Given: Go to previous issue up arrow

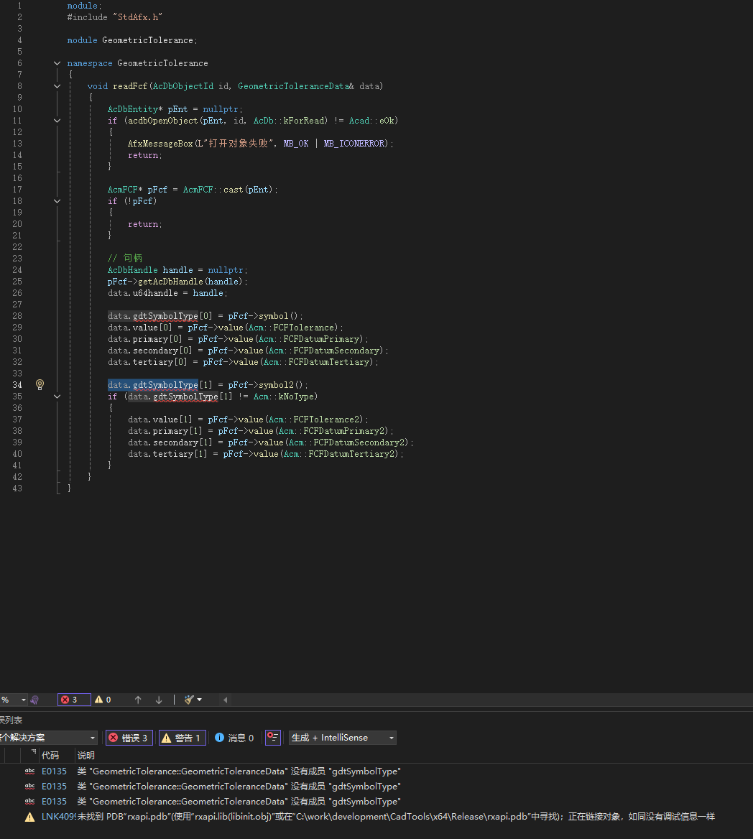Looking at the screenshot, I should (138, 700).
